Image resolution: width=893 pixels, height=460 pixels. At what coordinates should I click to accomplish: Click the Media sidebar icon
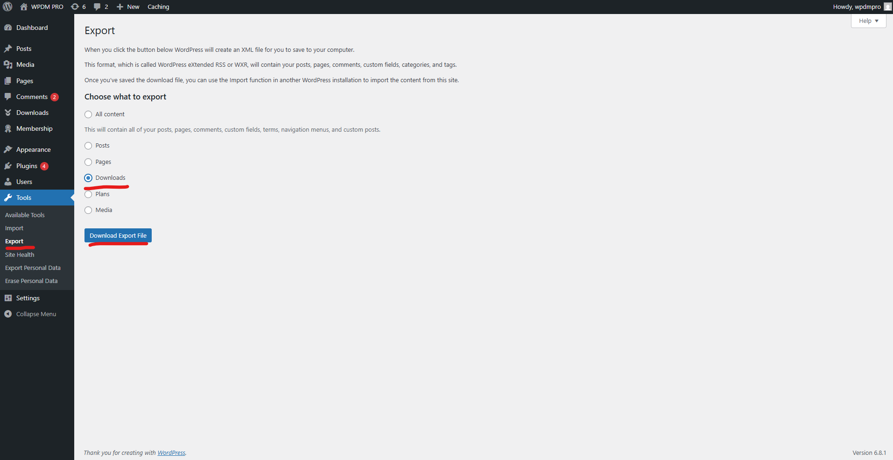pyautogui.click(x=8, y=64)
